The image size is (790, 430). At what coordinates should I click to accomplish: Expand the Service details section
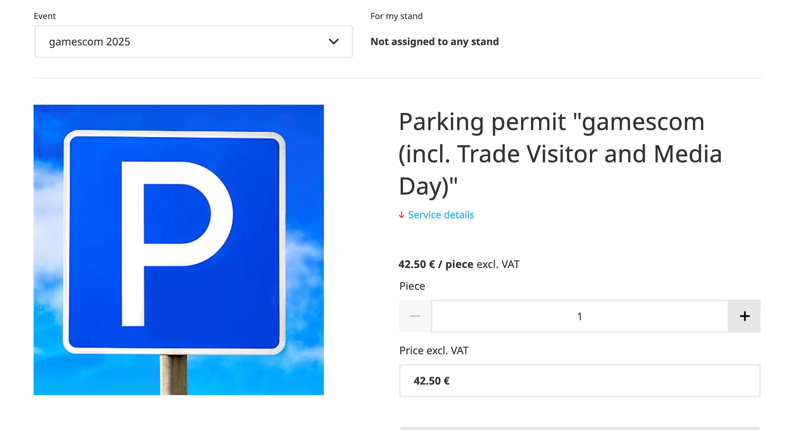click(441, 215)
